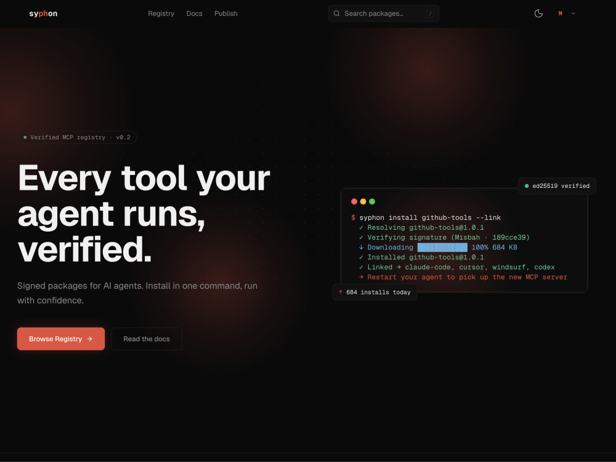
Task: Click the red terminal window dot
Action: pos(354,201)
